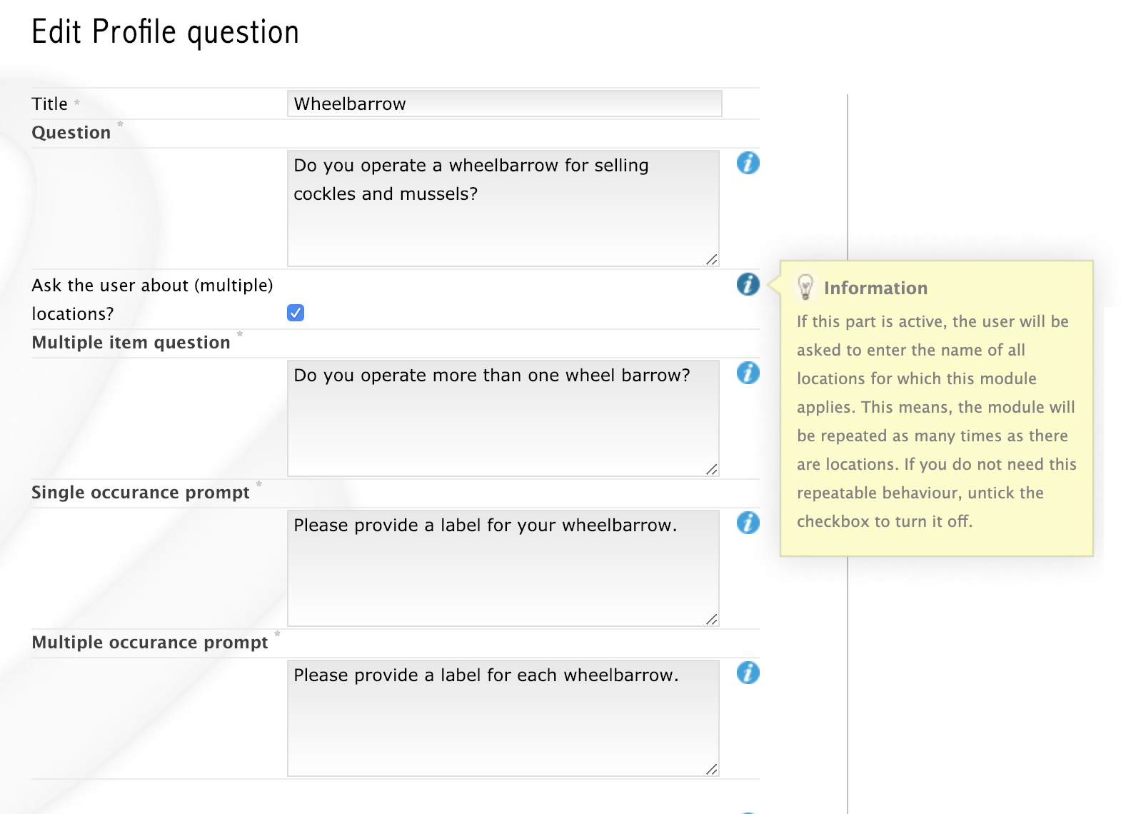Focus the Title field containing Wheelbarrow
The image size is (1121, 814).
(x=504, y=104)
